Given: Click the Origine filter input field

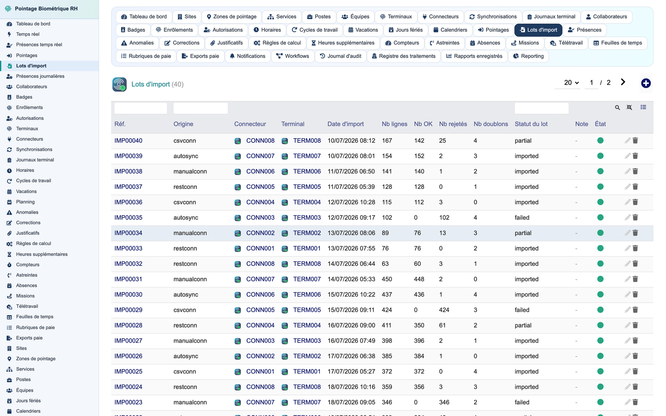Looking at the screenshot, I should pyautogui.click(x=200, y=108).
